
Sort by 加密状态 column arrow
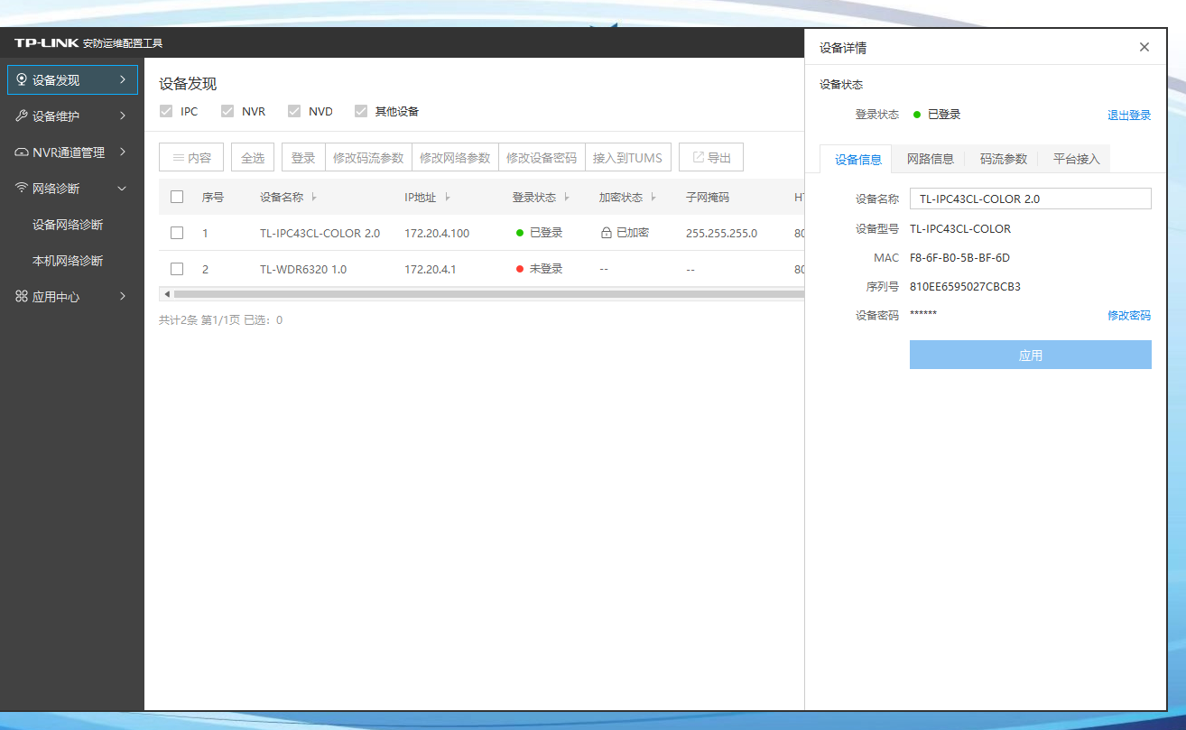pos(653,197)
